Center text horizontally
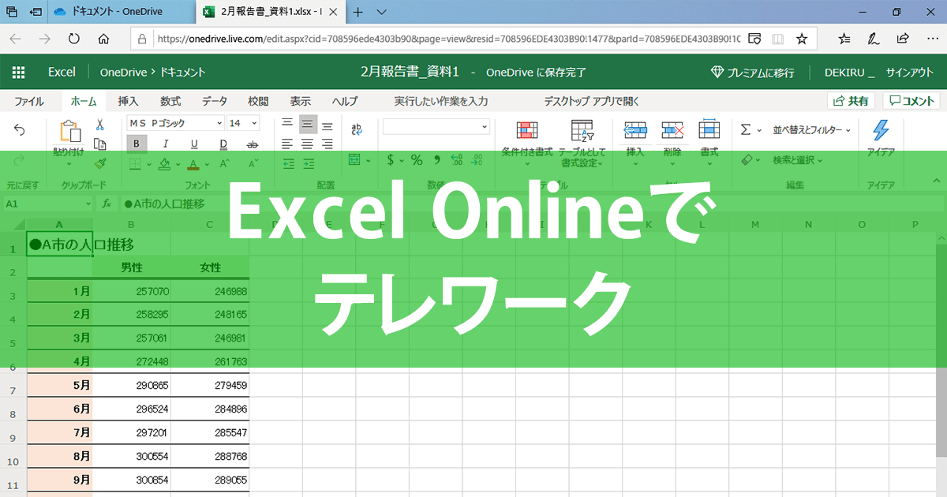The height and width of the screenshot is (497, 947). 308,144
